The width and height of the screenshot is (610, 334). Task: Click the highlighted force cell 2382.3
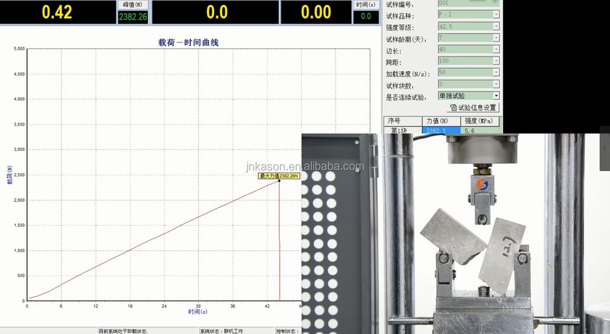[x=441, y=130]
